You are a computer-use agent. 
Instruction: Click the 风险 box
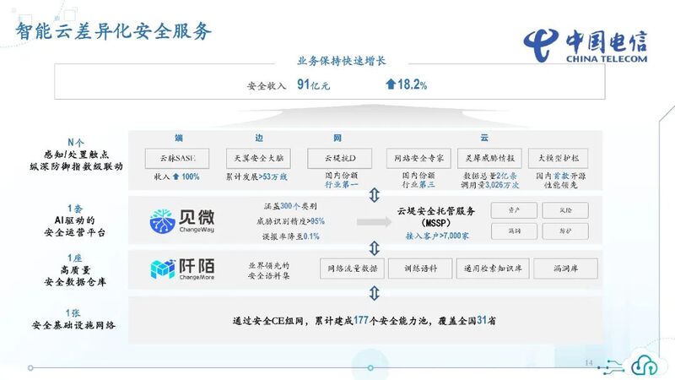click(x=565, y=210)
